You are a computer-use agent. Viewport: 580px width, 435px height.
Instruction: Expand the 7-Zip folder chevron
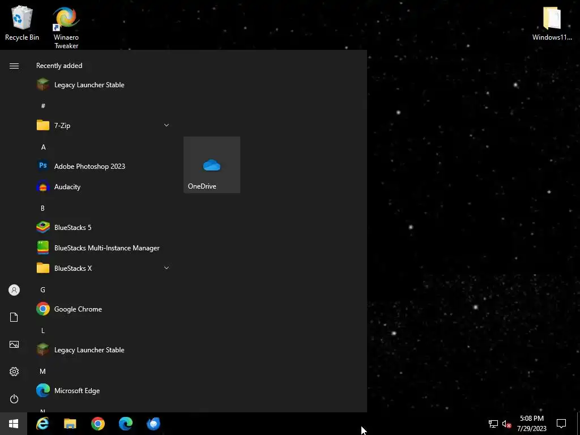(x=167, y=125)
